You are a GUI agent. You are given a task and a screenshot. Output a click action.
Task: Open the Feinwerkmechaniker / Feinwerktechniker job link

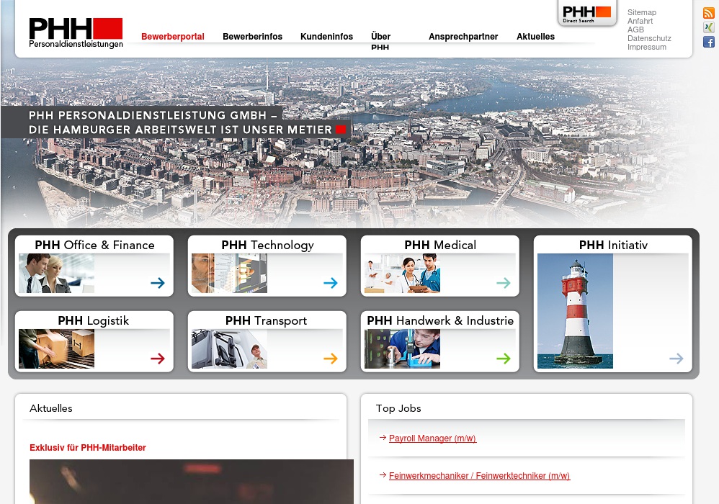(478, 476)
